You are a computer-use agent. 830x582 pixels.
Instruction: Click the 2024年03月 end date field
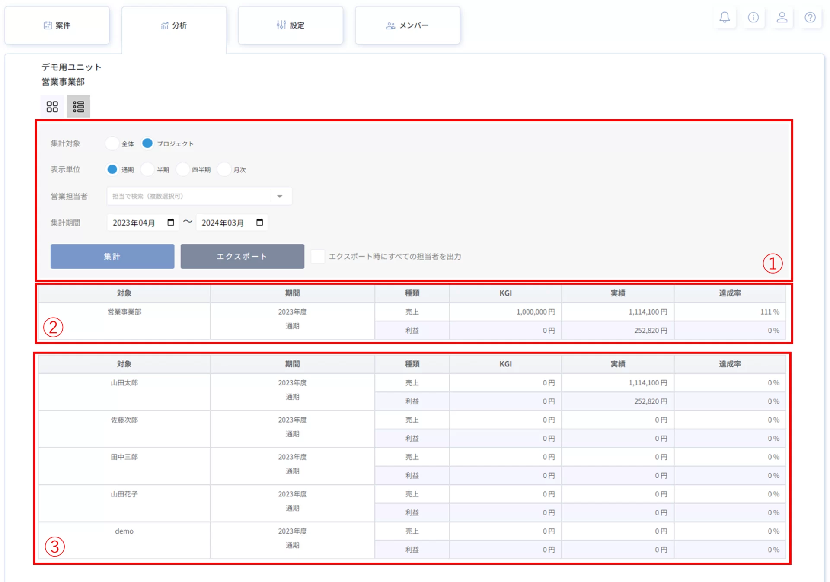232,223
